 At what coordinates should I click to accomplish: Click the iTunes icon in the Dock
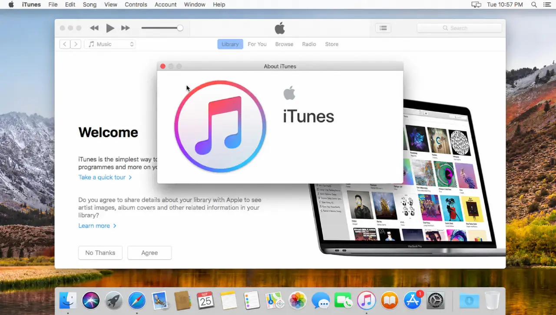click(366, 300)
